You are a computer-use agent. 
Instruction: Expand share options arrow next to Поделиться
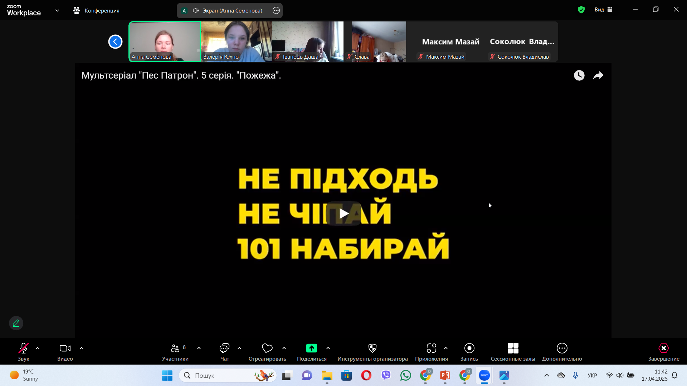point(328,348)
